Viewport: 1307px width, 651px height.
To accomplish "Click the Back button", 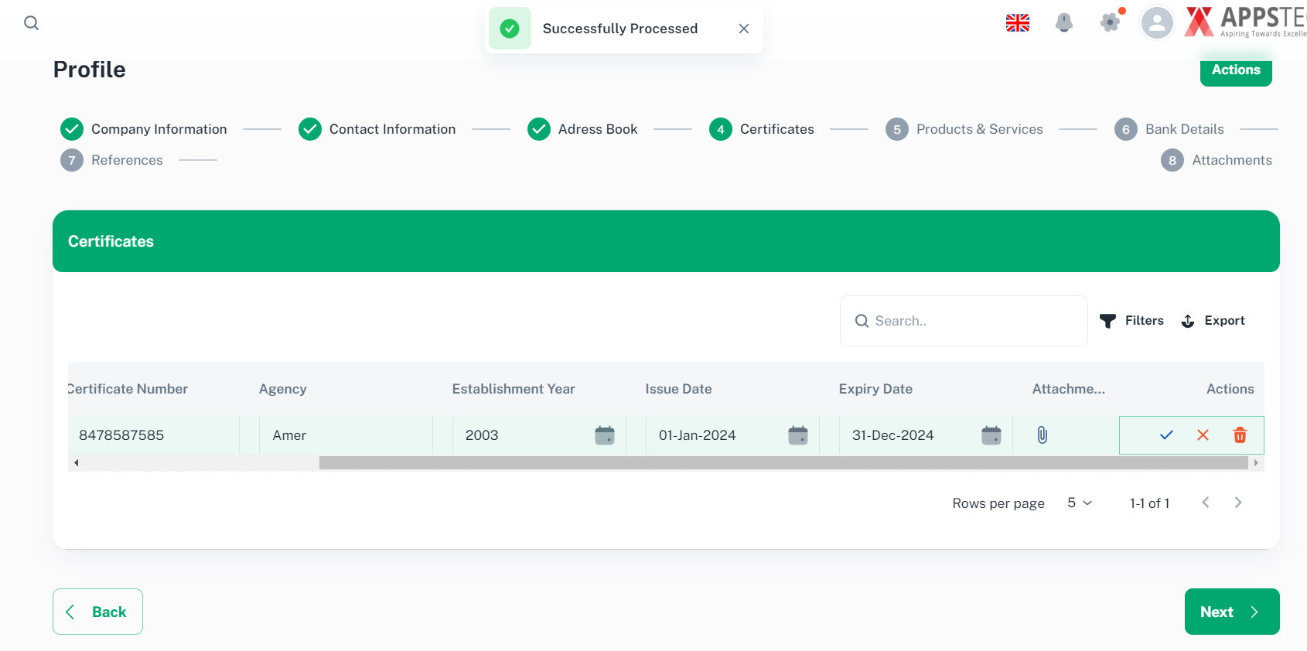I will click(97, 612).
